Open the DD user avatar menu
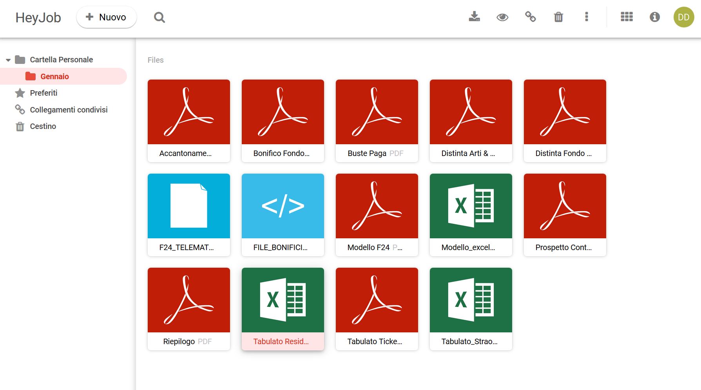The height and width of the screenshot is (390, 701). point(684,17)
